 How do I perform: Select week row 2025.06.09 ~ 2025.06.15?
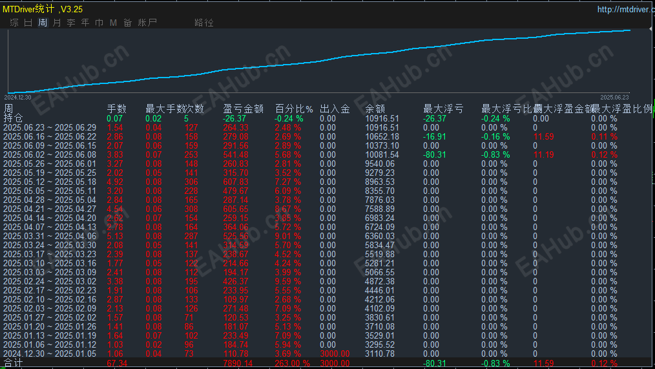tap(50, 146)
